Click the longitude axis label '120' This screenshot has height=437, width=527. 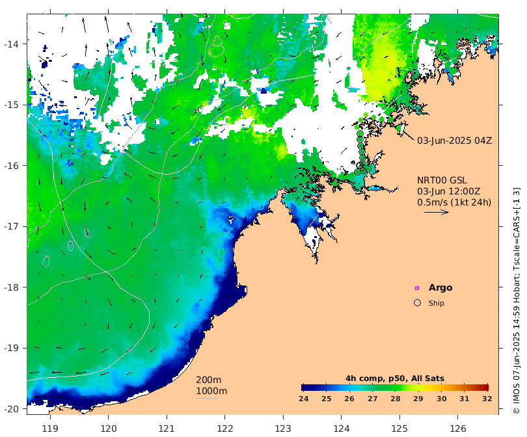coord(109,429)
